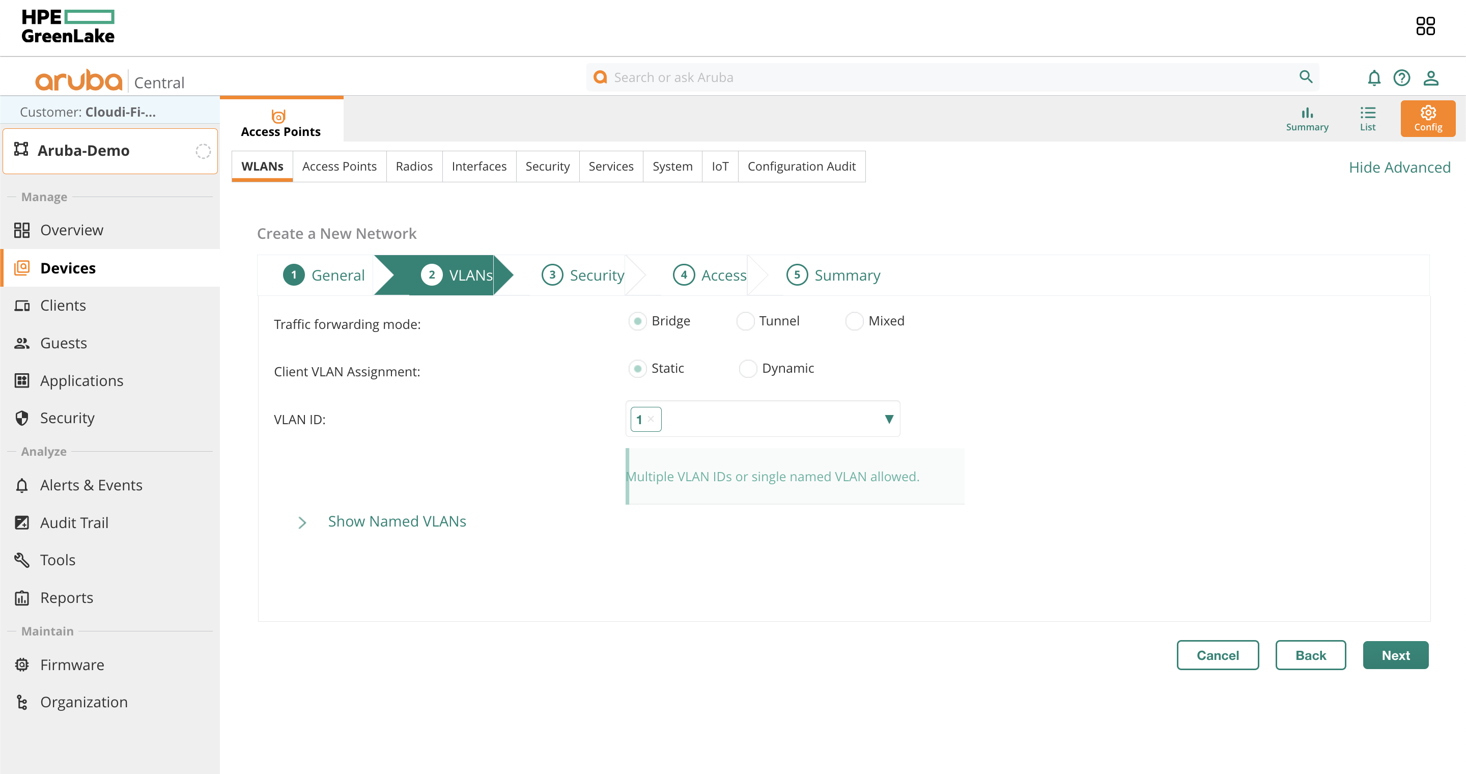Viewport: 1466px width, 774px height.
Task: Open the user account icon
Action: point(1432,78)
